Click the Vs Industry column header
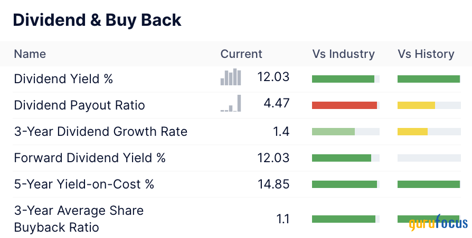The image size is (472, 238). pos(343,54)
